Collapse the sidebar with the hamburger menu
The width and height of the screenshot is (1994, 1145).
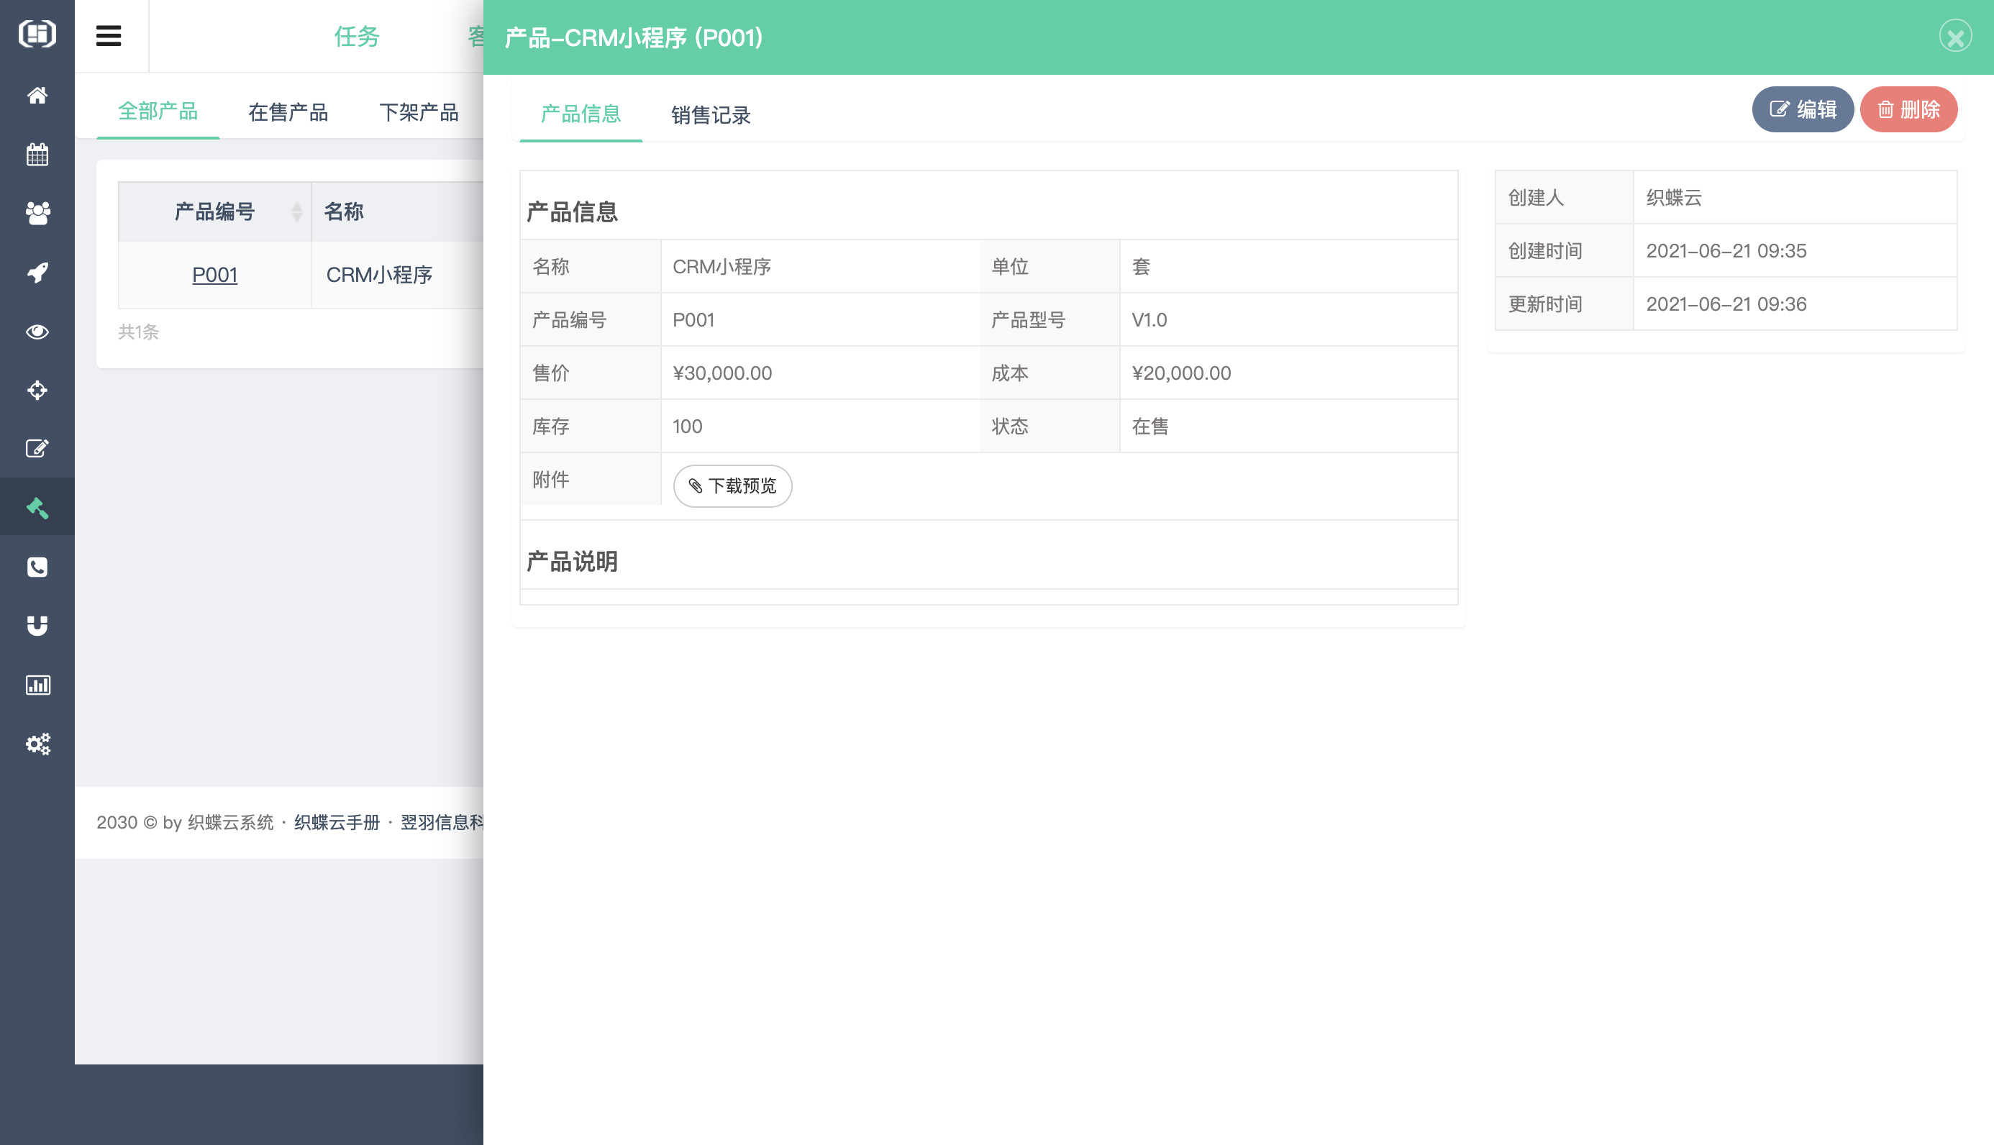click(x=109, y=35)
